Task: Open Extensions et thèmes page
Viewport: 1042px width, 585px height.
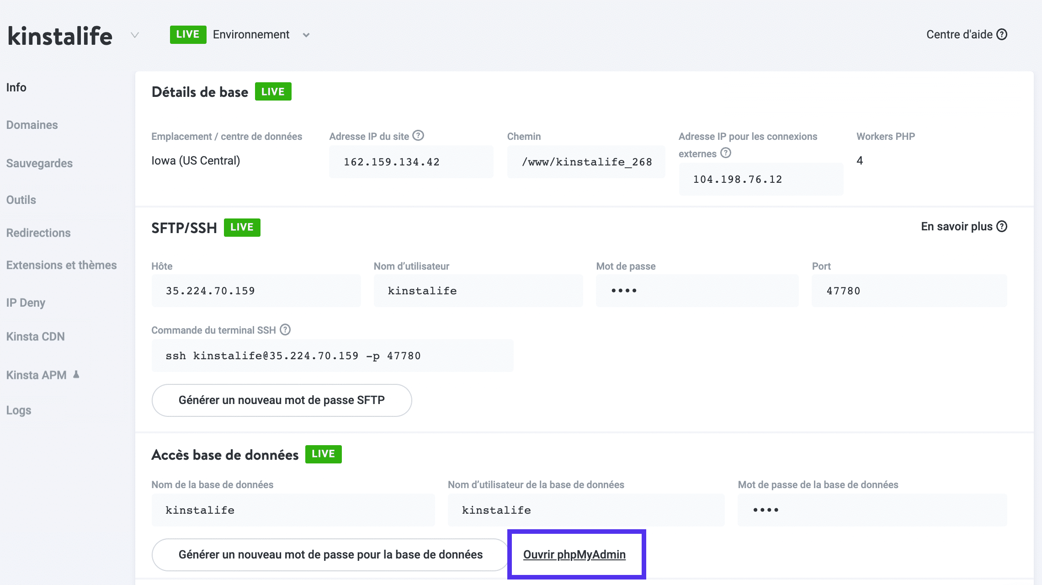Action: 61,265
